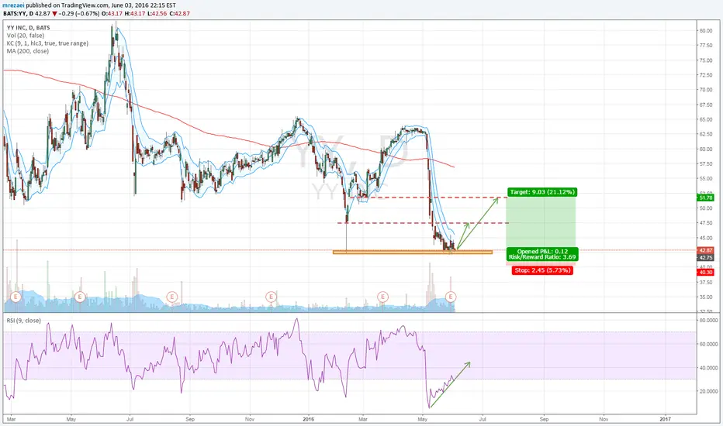Click the 'C:42.87' close value in header
The image size is (723, 426).
pyautogui.click(x=180, y=14)
